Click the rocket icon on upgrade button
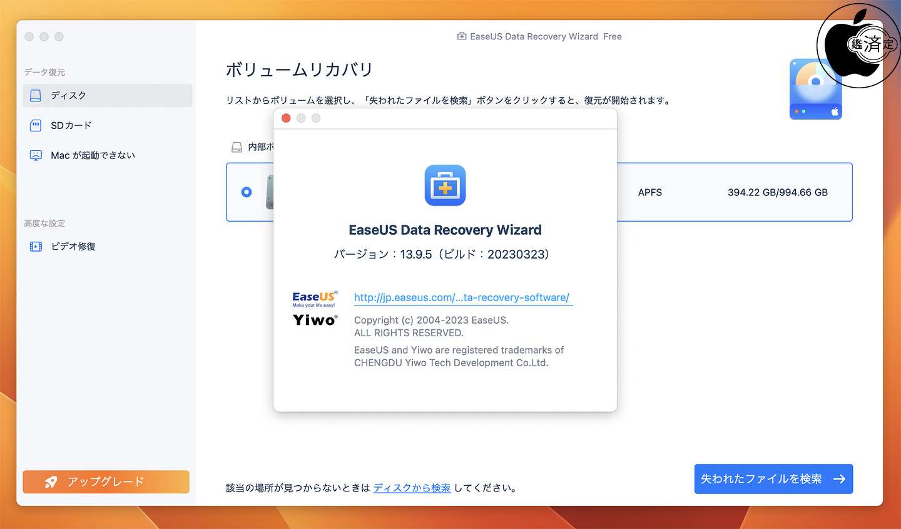901x529 pixels. pyautogui.click(x=51, y=481)
